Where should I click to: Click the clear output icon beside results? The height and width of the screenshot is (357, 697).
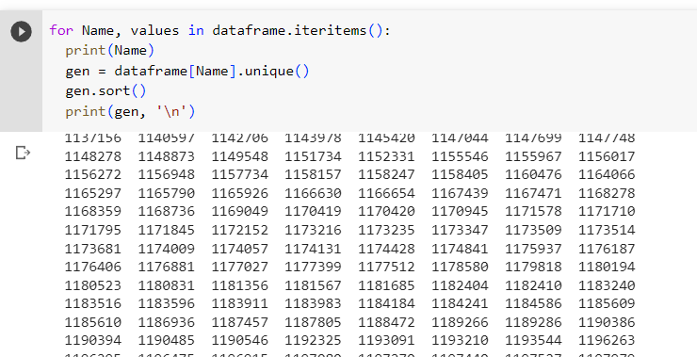point(23,153)
